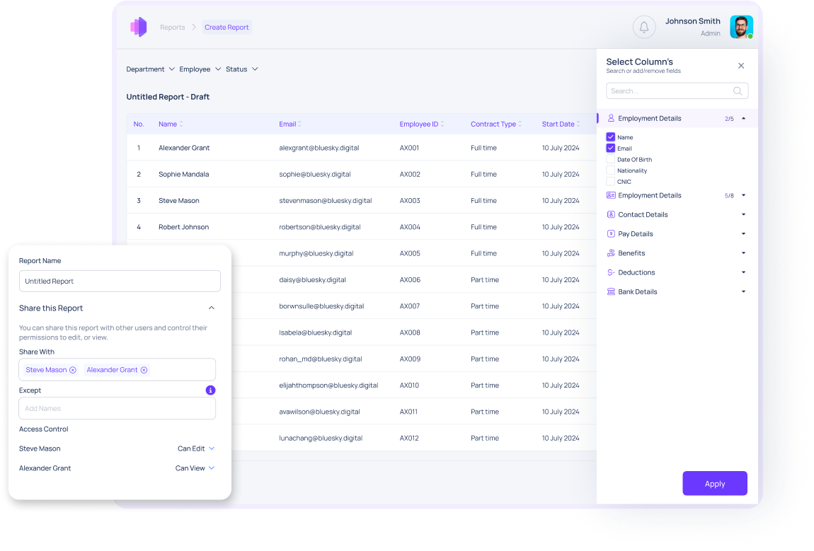This screenshot has height=551, width=814.
Task: Uncheck the Email column checkbox
Action: coord(611,149)
